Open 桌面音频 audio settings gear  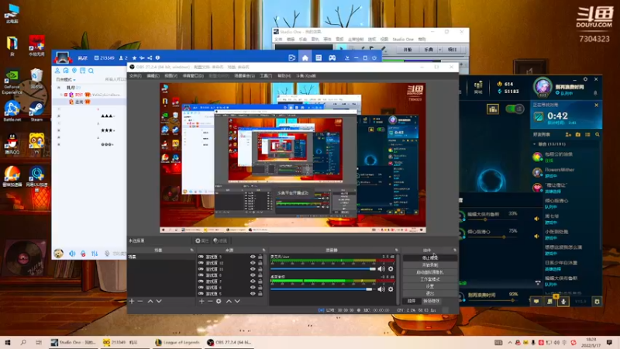tap(391, 289)
